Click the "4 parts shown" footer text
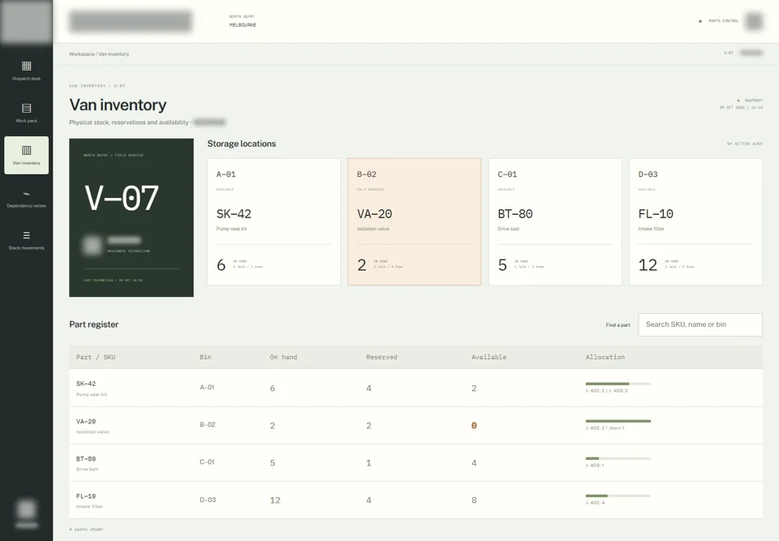Screen dimensions: 779x541 86,529
